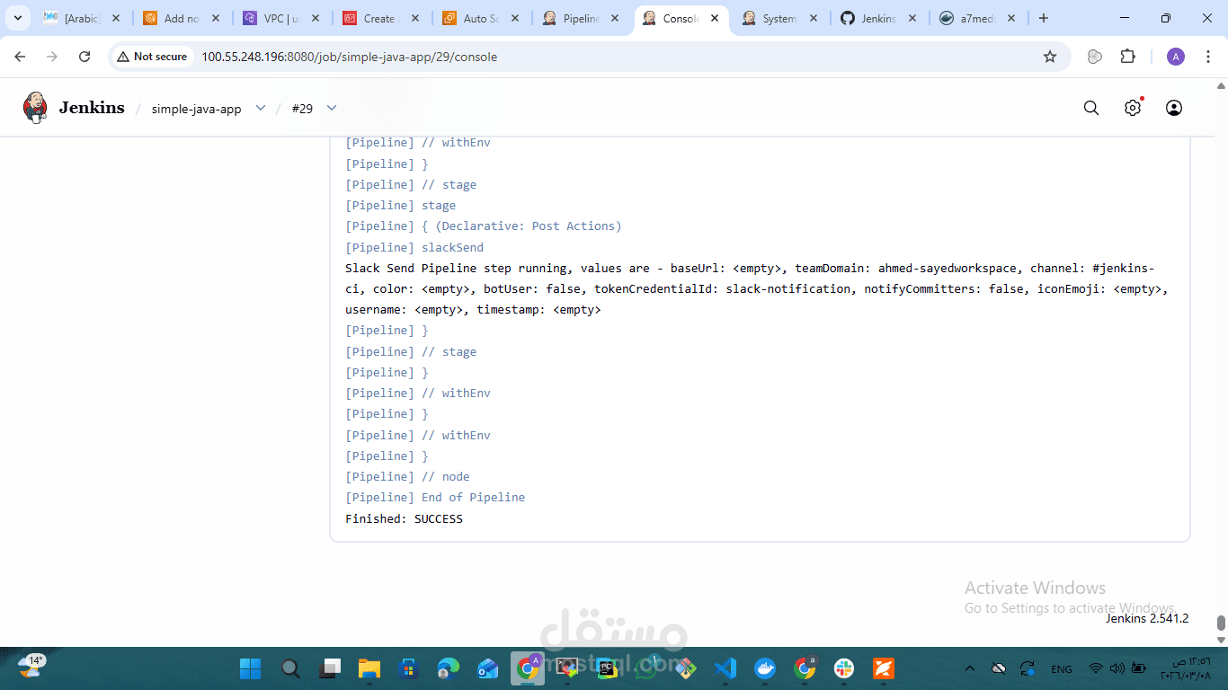Click the "[Pipeline] End of Pipeline" line
This screenshot has height=690, width=1228.
click(x=435, y=498)
